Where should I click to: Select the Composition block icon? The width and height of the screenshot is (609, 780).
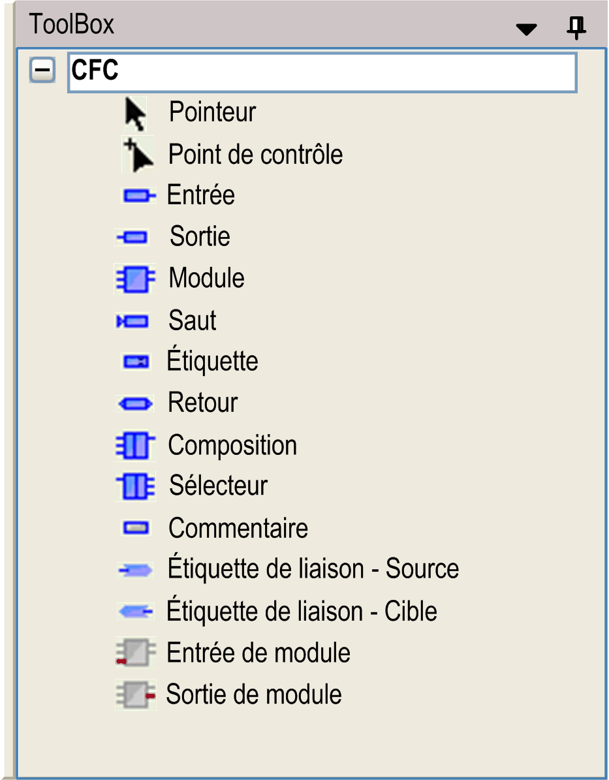[x=134, y=446]
